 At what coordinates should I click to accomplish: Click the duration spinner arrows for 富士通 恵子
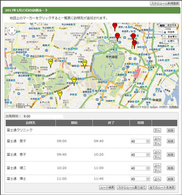tap(148, 155)
